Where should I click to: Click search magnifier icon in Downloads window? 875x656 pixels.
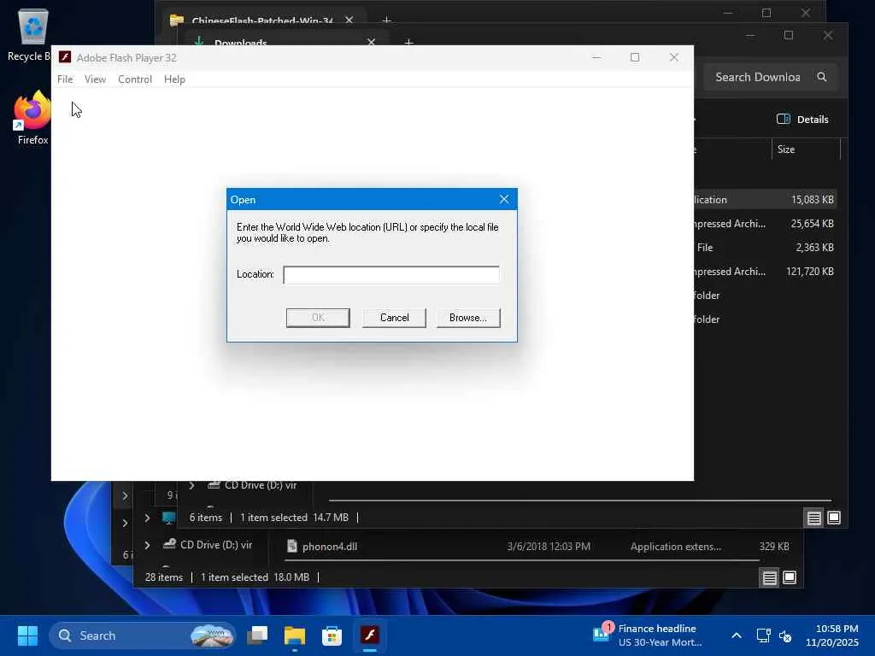[821, 77]
